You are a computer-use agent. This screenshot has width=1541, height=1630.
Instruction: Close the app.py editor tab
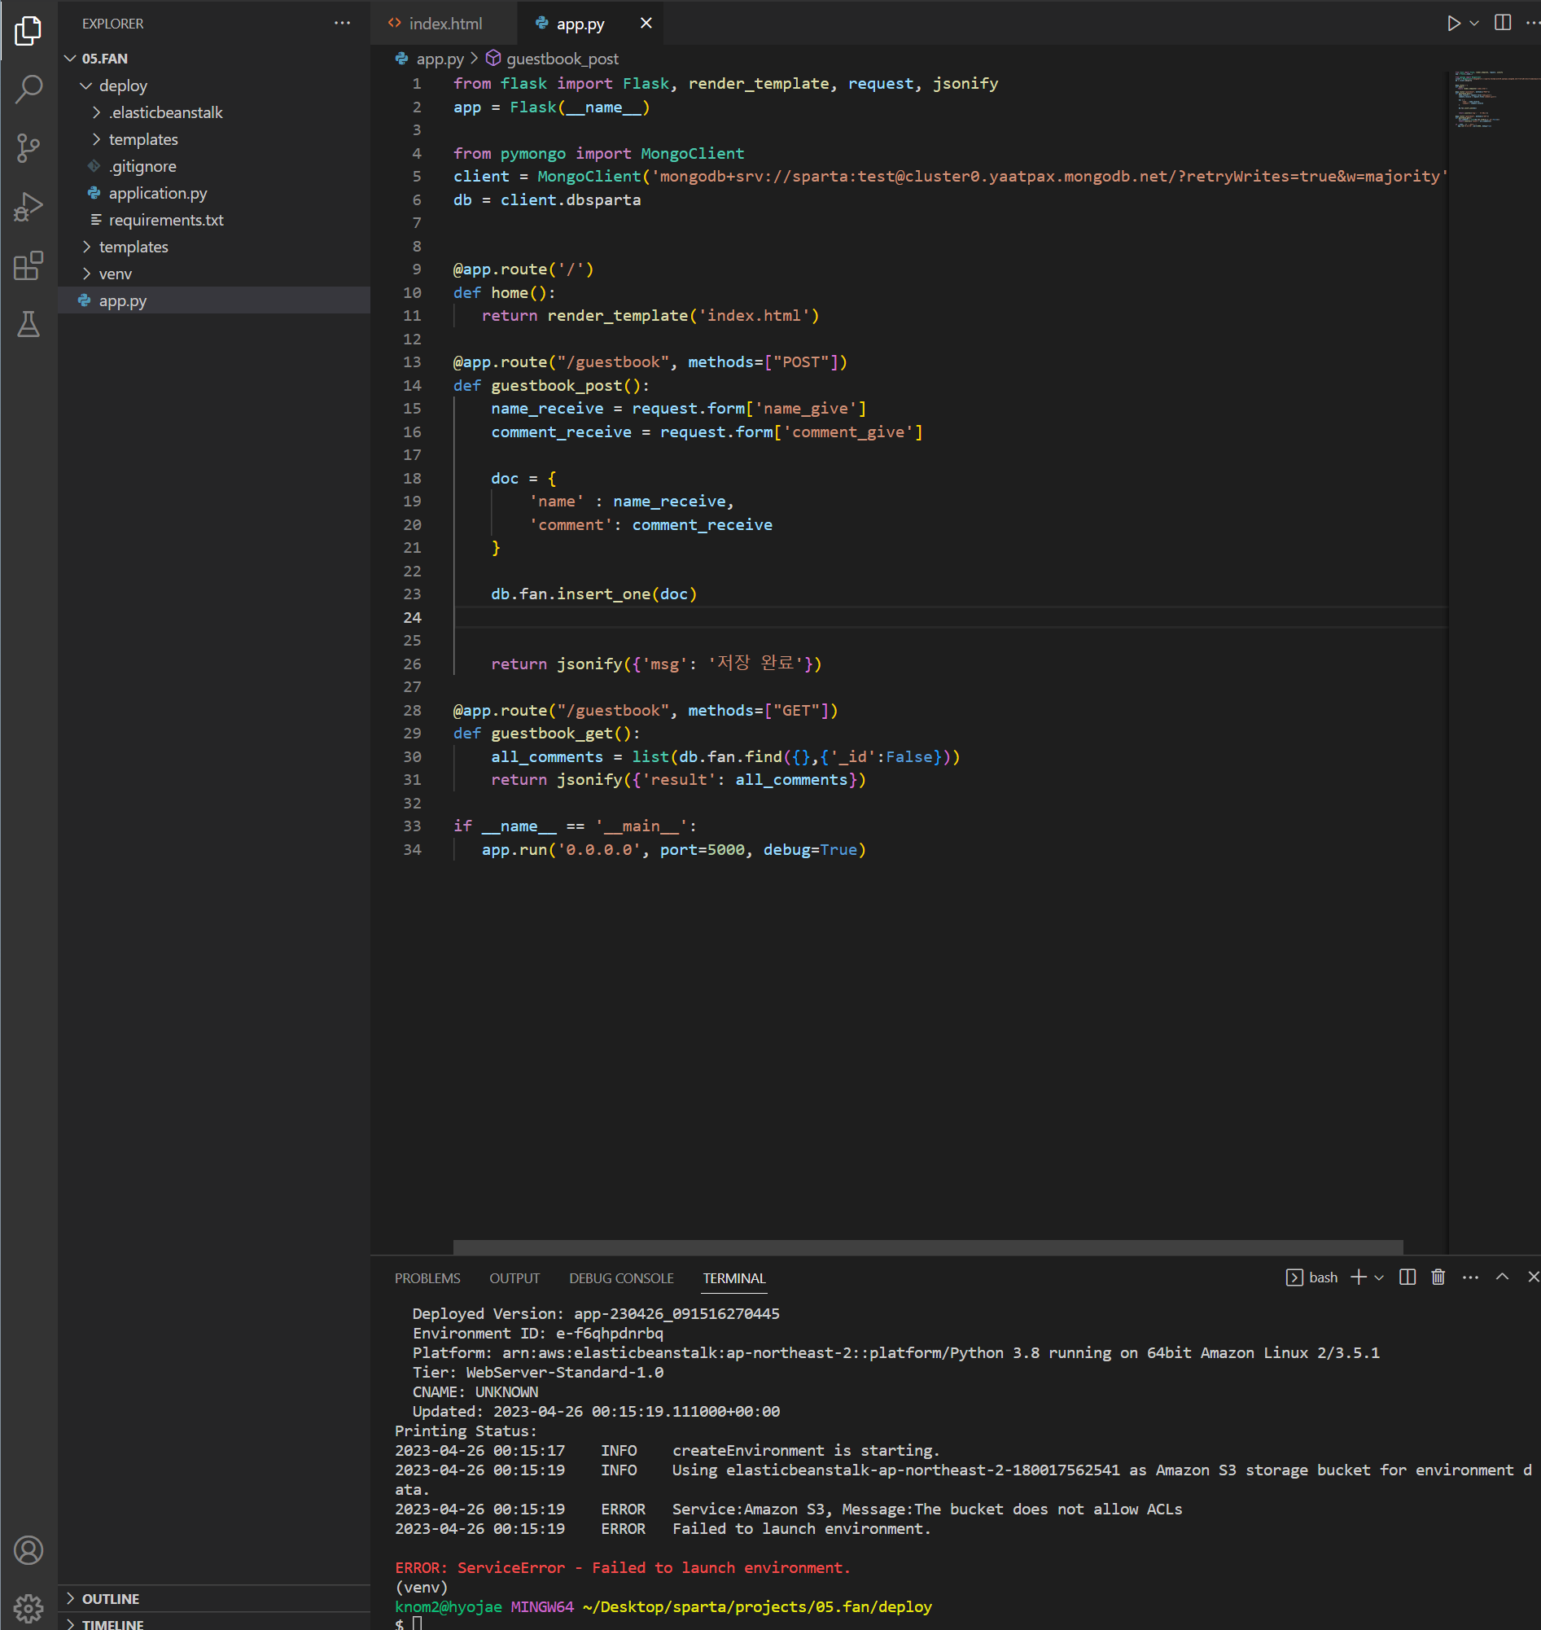646,23
